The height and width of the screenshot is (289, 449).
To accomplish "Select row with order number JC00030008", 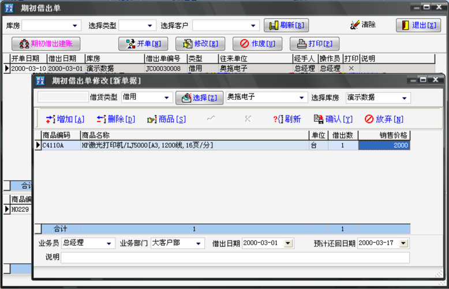I will [219, 69].
